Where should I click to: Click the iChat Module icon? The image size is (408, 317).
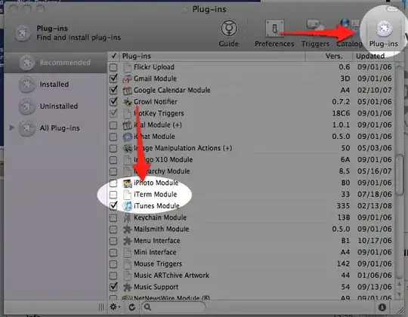click(x=128, y=137)
